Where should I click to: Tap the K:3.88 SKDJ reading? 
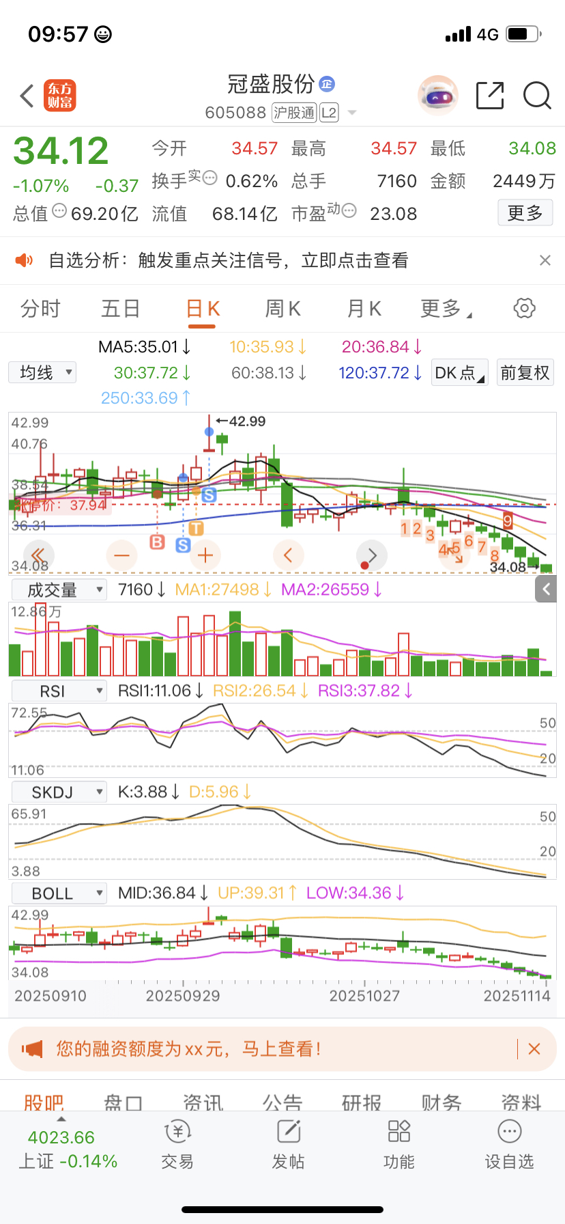tap(149, 792)
